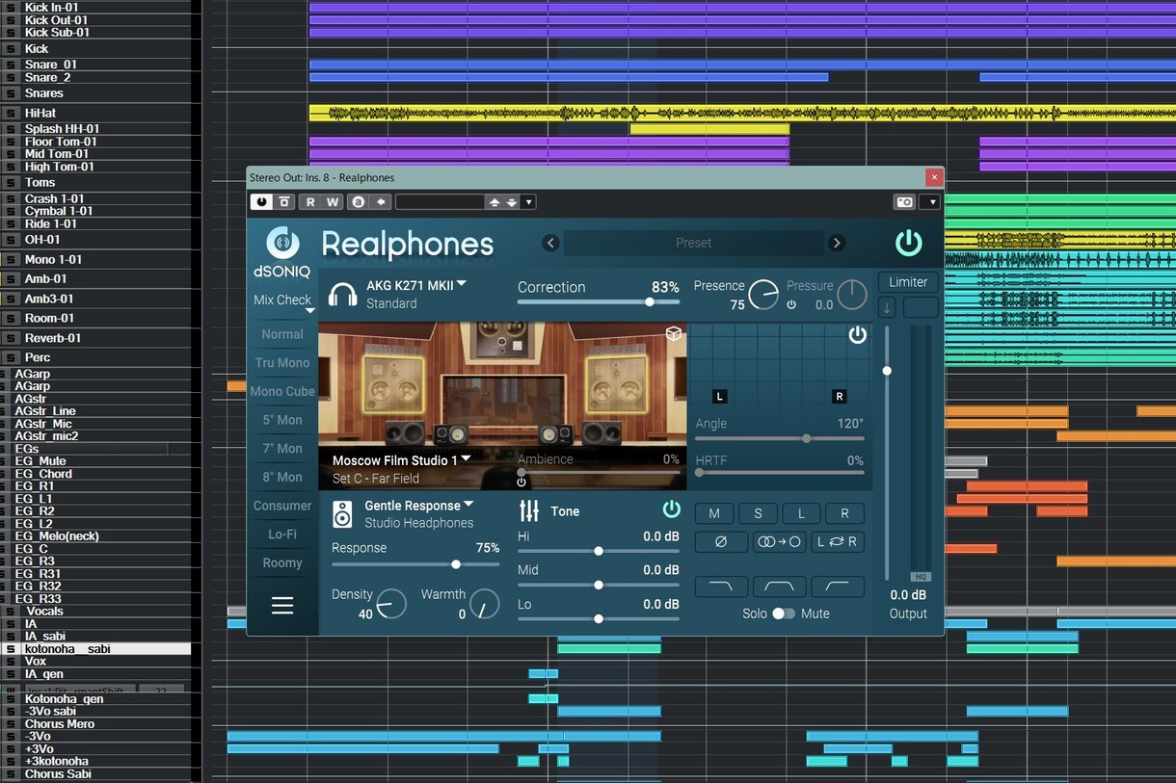Click the stereo-to-mono circles button
Image resolution: width=1176 pixels, height=783 pixels.
pos(779,542)
